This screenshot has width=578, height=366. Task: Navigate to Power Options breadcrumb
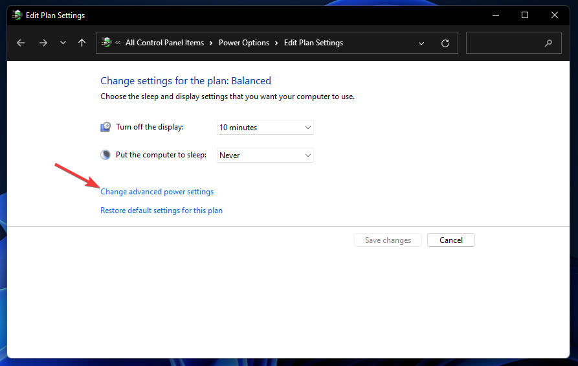click(244, 43)
